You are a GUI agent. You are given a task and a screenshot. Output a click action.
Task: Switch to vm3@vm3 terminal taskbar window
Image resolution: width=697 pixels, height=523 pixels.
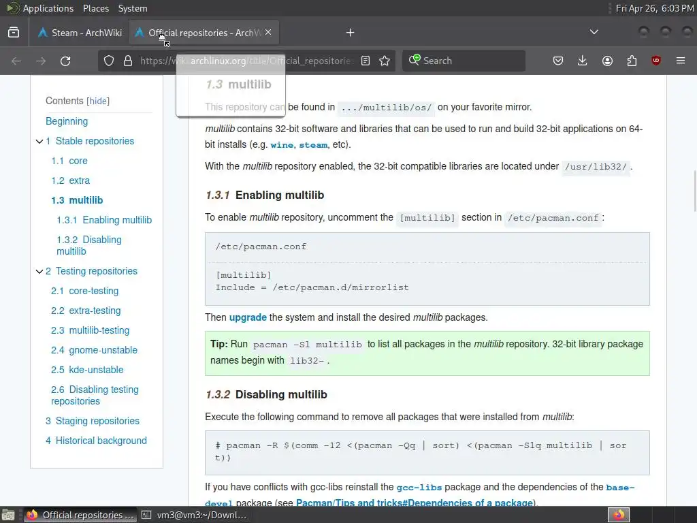194,515
